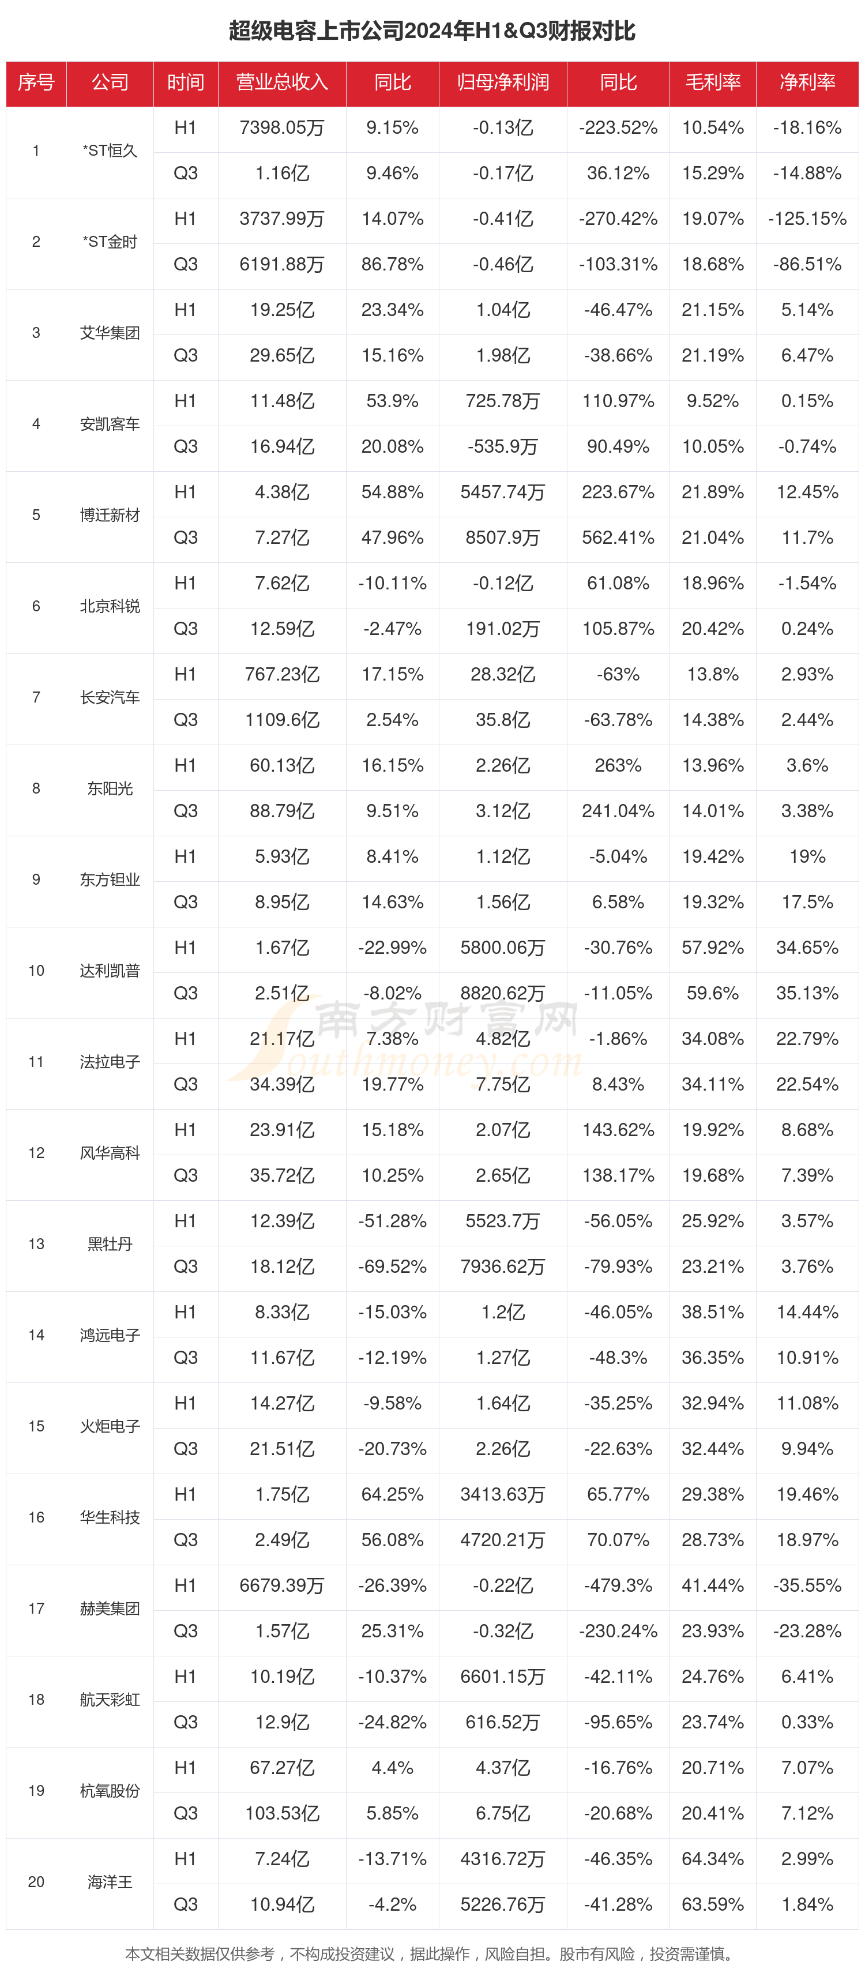This screenshot has height=1988, width=865.
Task: Click company name 风华高科
Action: 110,1152
